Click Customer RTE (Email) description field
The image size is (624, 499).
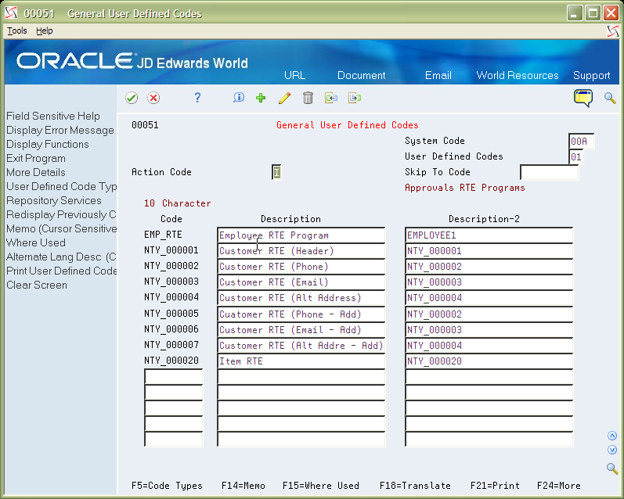pos(301,282)
